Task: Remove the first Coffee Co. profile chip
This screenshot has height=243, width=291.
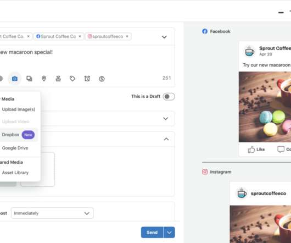Action: (x=29, y=36)
